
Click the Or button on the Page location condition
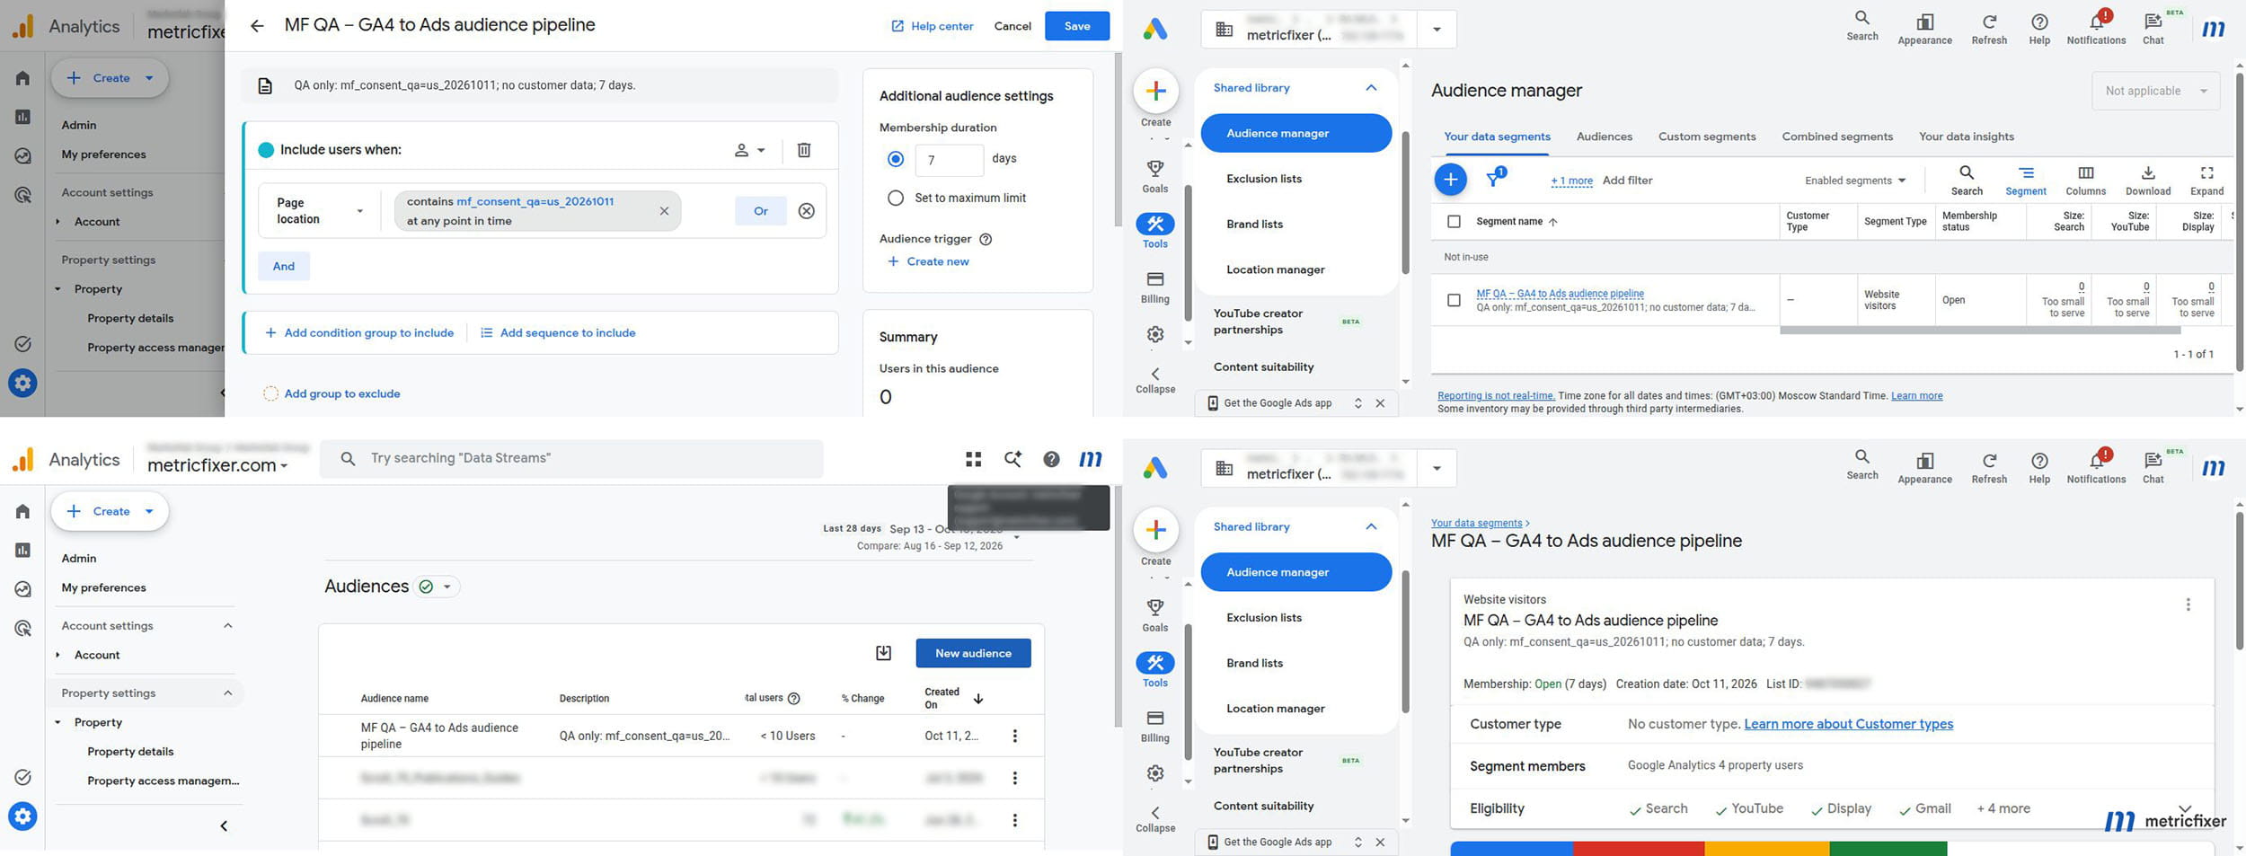click(x=760, y=211)
